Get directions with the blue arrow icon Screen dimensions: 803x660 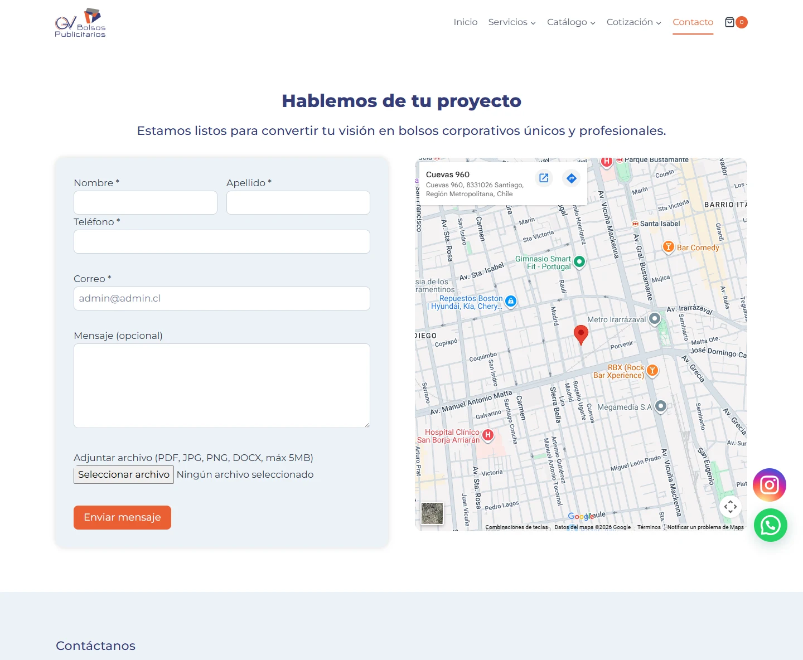571,178
